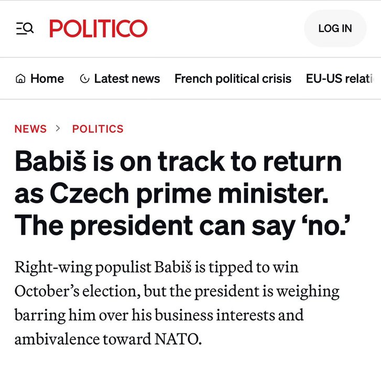Go to the Home nav item
381x367 pixels.
coord(47,79)
